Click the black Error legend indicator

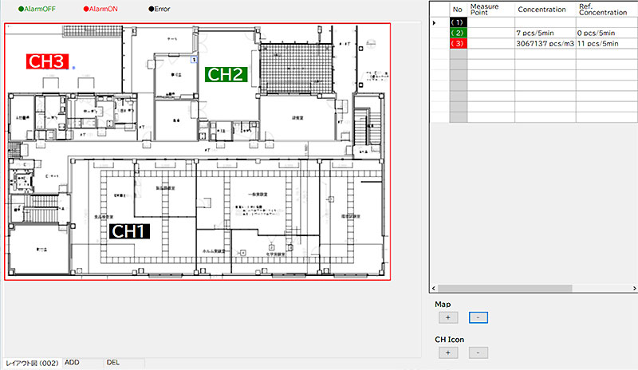(x=151, y=9)
